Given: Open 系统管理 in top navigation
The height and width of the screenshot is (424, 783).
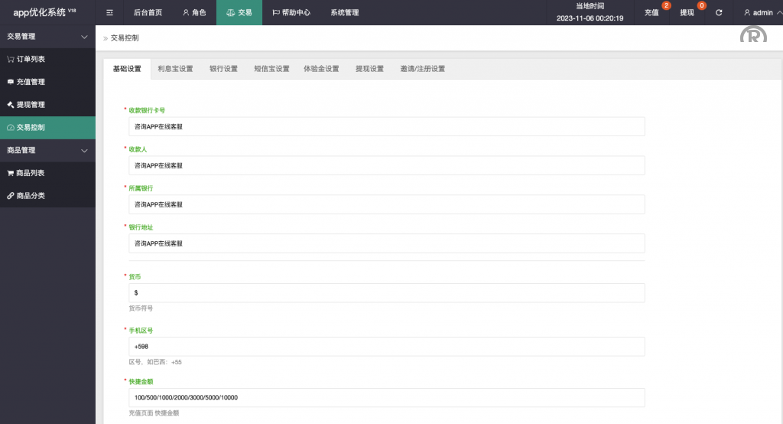Looking at the screenshot, I should (x=345, y=13).
